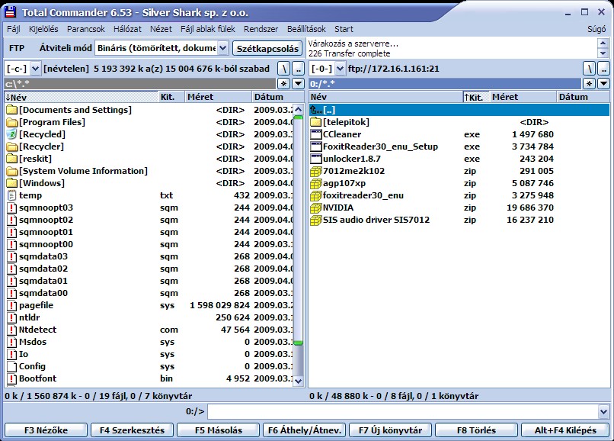Sort left panel by Dátum column header
Image resolution: width=614 pixels, height=441 pixels.
pyautogui.click(x=277, y=97)
